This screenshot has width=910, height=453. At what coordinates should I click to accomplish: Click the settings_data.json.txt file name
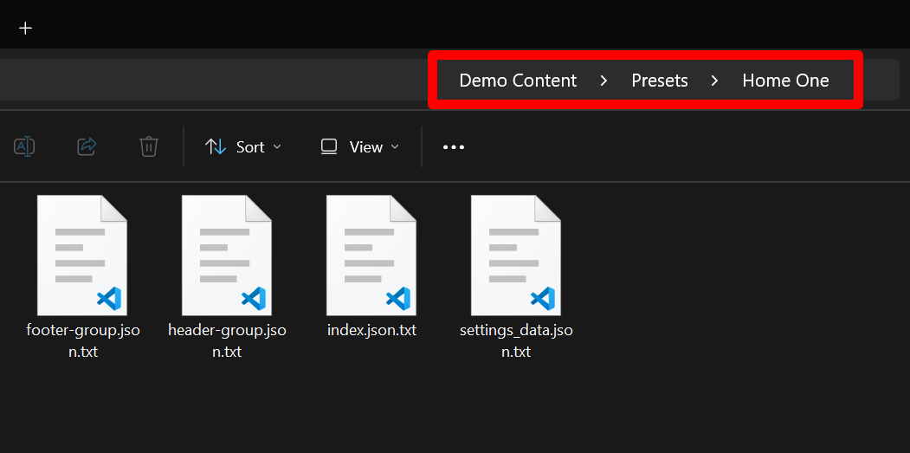point(517,341)
